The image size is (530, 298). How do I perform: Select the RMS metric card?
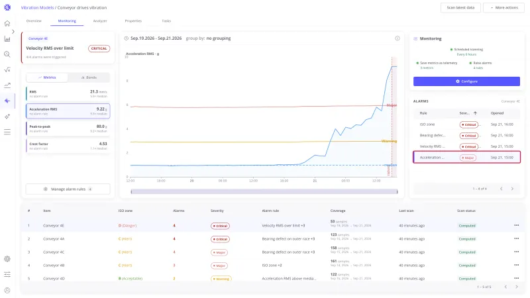coord(68,93)
